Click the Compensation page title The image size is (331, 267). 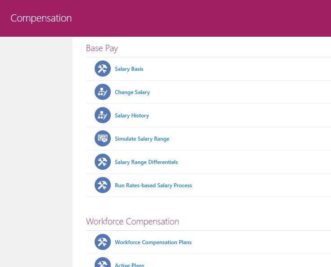pos(41,18)
